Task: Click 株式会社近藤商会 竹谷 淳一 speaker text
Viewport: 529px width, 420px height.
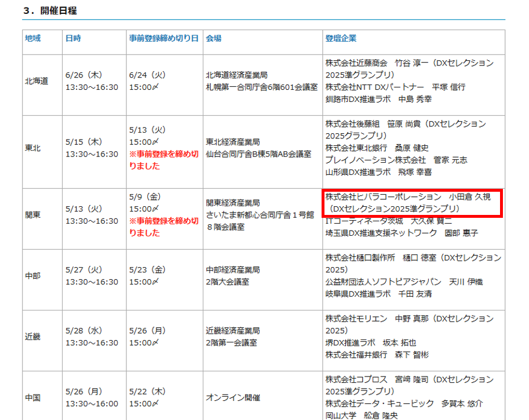Action: pos(377,63)
